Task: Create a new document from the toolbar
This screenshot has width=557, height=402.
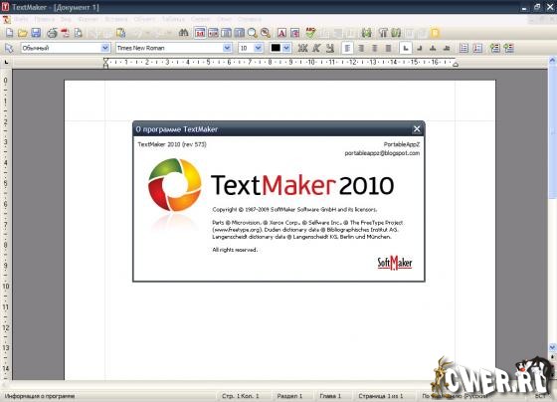Action: tap(10, 33)
